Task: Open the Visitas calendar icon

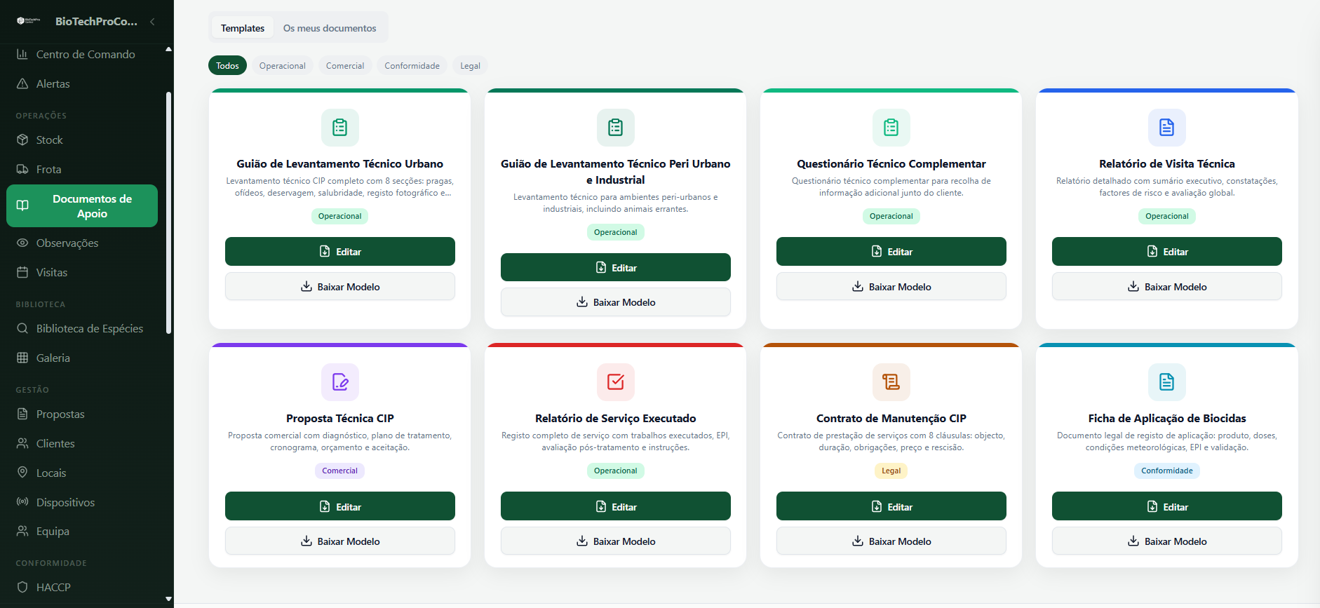Action: point(22,272)
